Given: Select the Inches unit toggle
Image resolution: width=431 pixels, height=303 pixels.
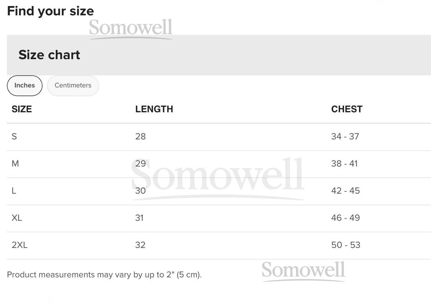Looking at the screenshot, I should [24, 85].
